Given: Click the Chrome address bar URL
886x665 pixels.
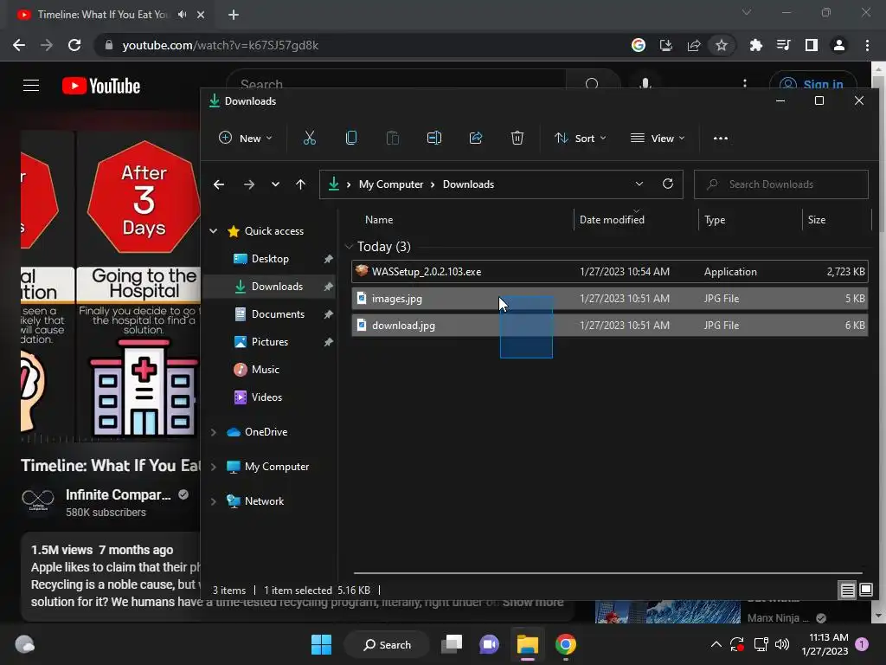Looking at the screenshot, I should (x=221, y=45).
